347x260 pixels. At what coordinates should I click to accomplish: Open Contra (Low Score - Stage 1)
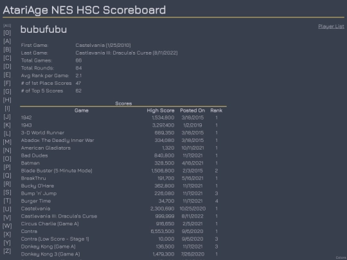[55, 239]
